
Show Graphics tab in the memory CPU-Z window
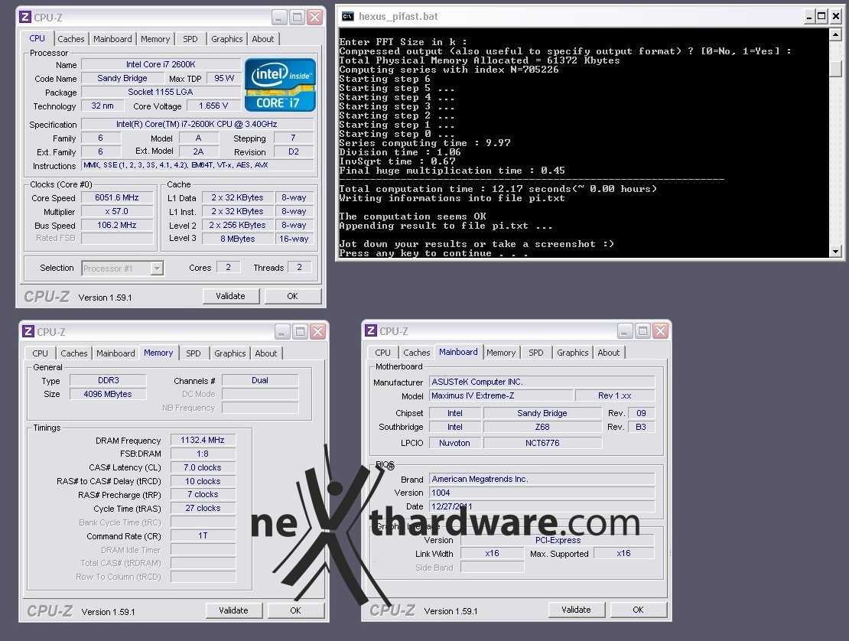[230, 353]
